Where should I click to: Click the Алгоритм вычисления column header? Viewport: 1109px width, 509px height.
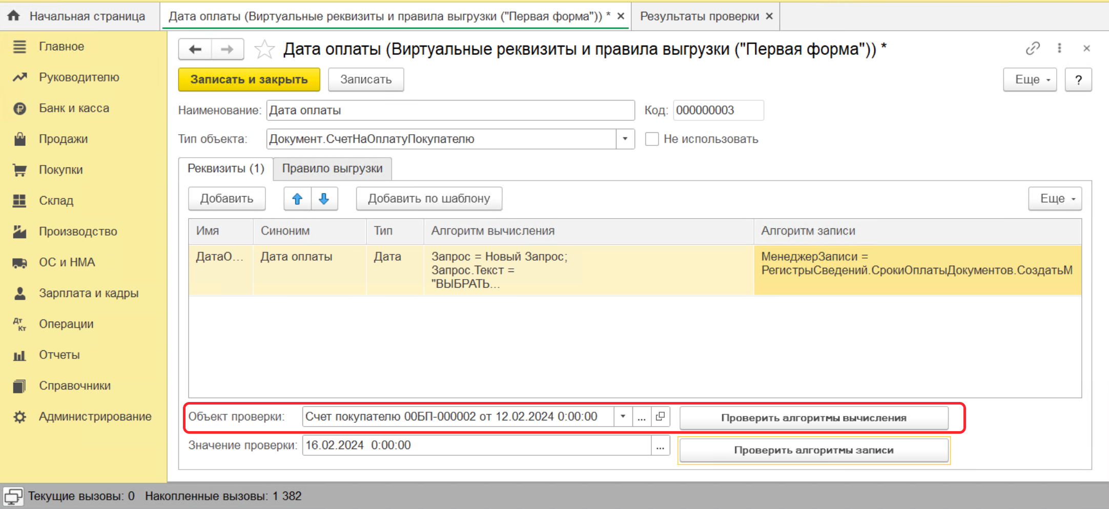point(588,231)
